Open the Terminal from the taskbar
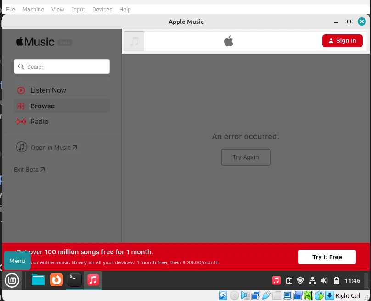 [x=75, y=280]
